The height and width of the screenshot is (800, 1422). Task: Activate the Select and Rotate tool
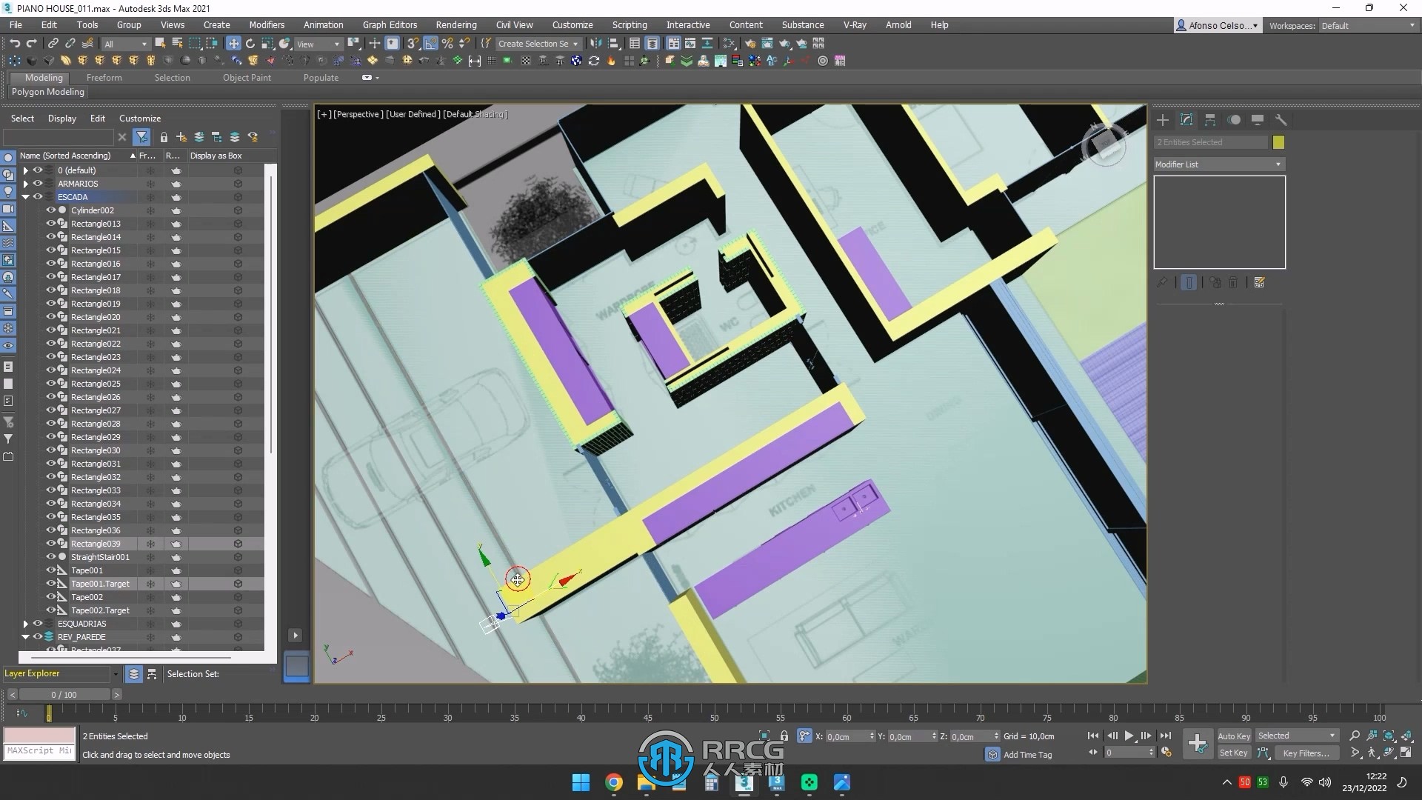(x=250, y=44)
